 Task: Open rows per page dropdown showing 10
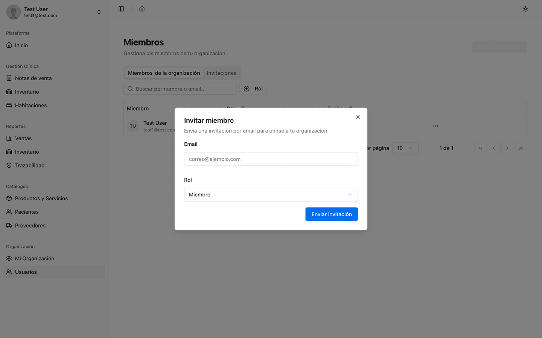click(405, 148)
